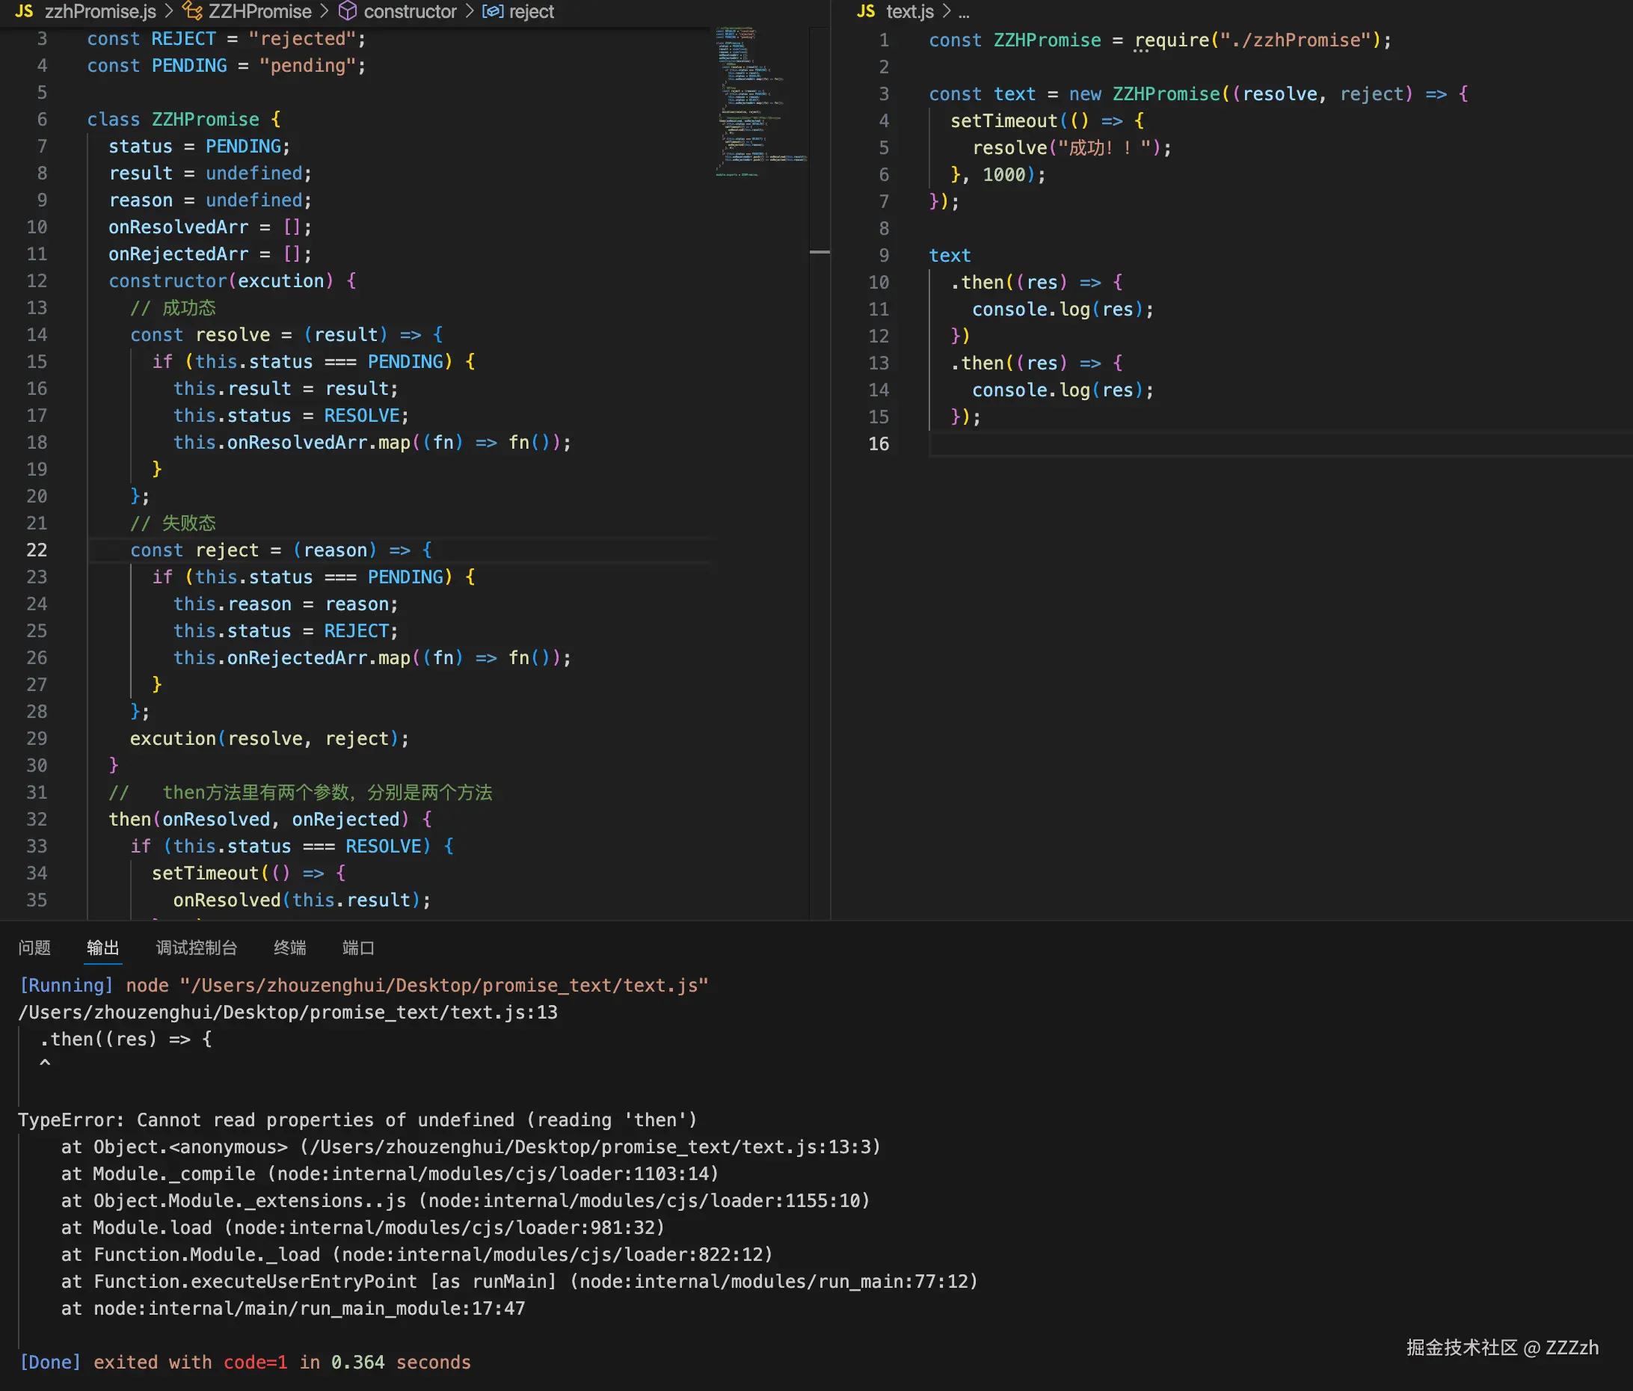Open the 端口 panel tab
This screenshot has height=1391, width=1633.
pos(358,948)
